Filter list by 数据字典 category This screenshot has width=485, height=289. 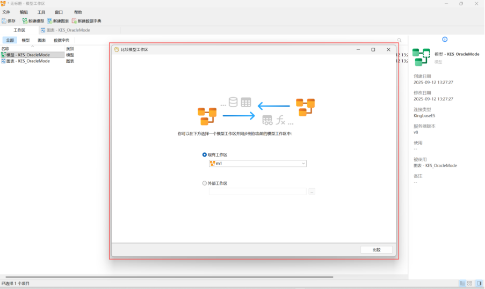(x=61, y=40)
